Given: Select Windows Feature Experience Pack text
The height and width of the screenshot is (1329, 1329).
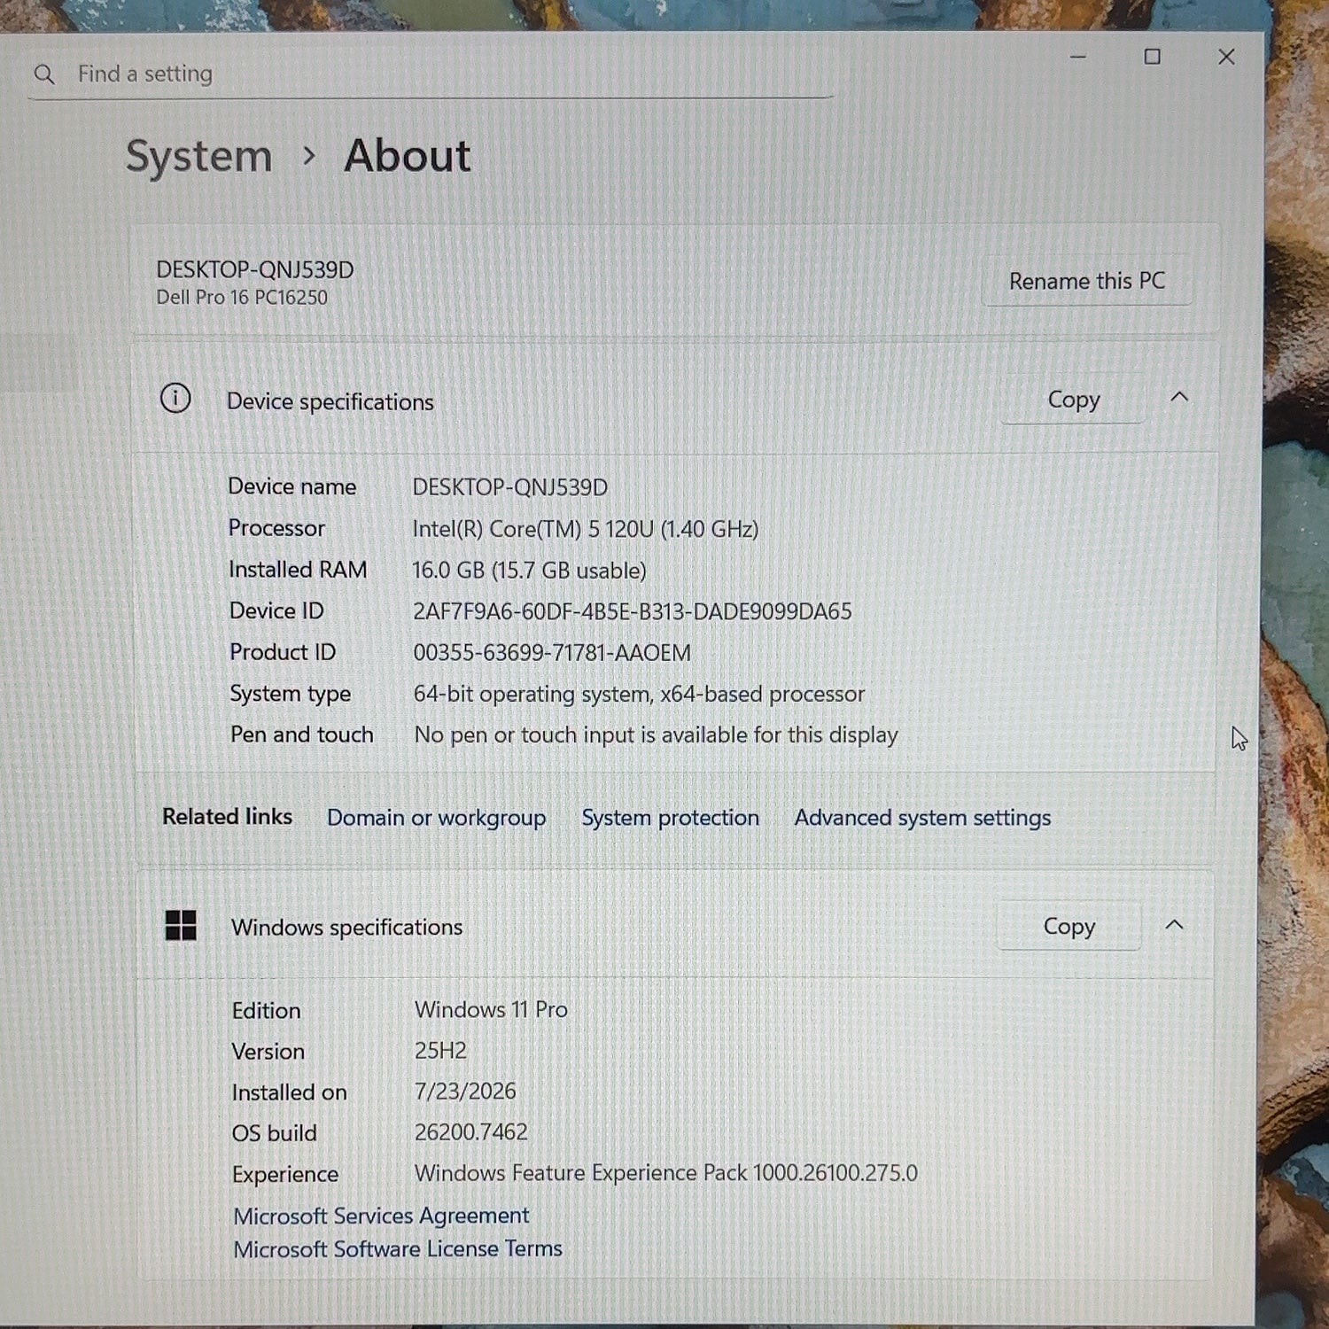Looking at the screenshot, I should (x=665, y=1173).
